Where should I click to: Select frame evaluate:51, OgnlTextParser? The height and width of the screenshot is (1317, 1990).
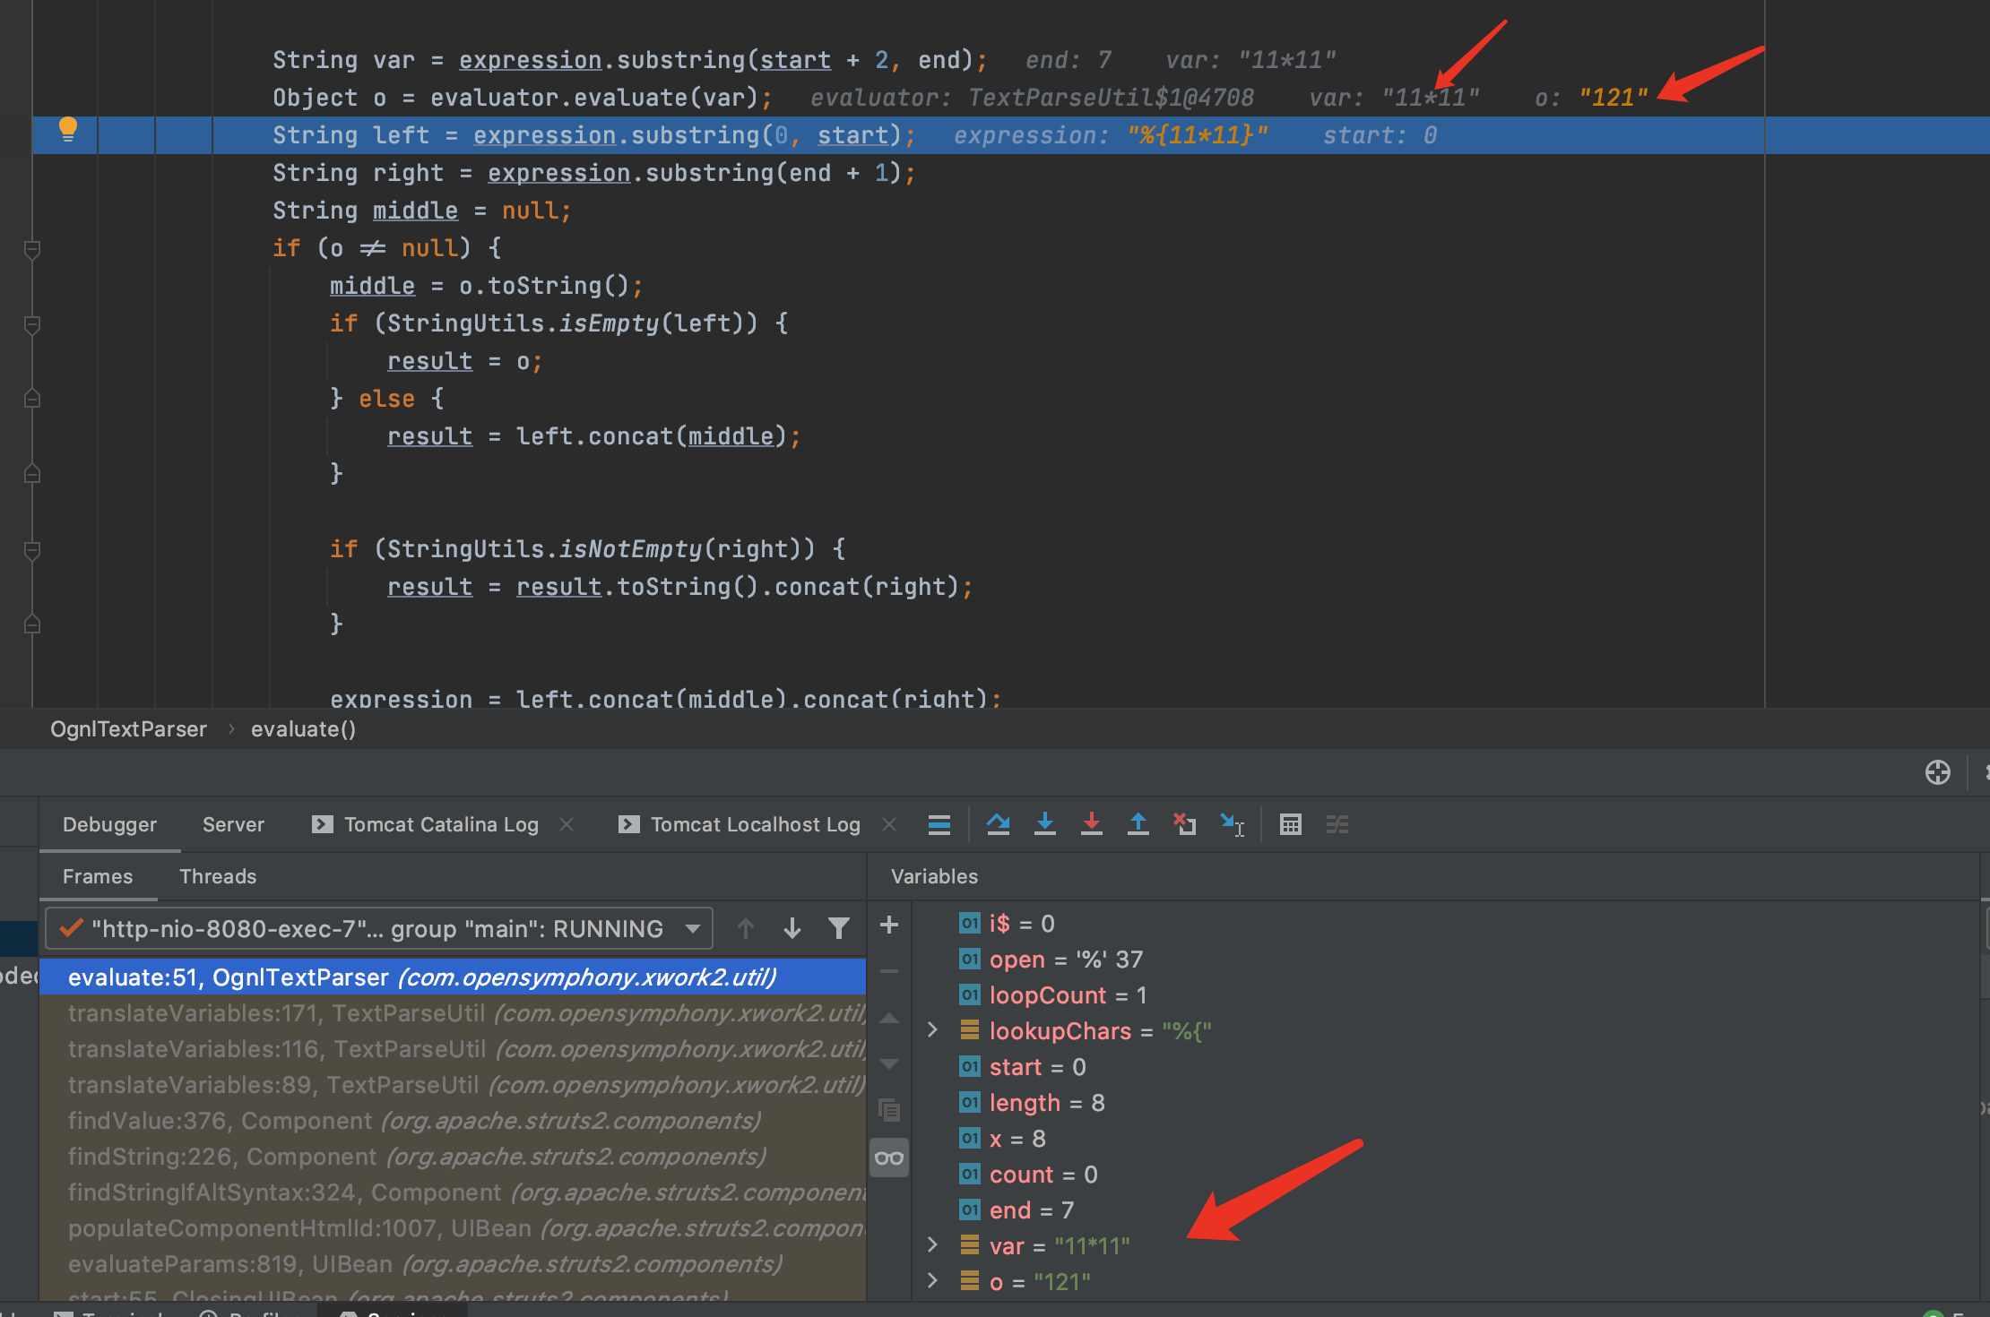pos(453,977)
